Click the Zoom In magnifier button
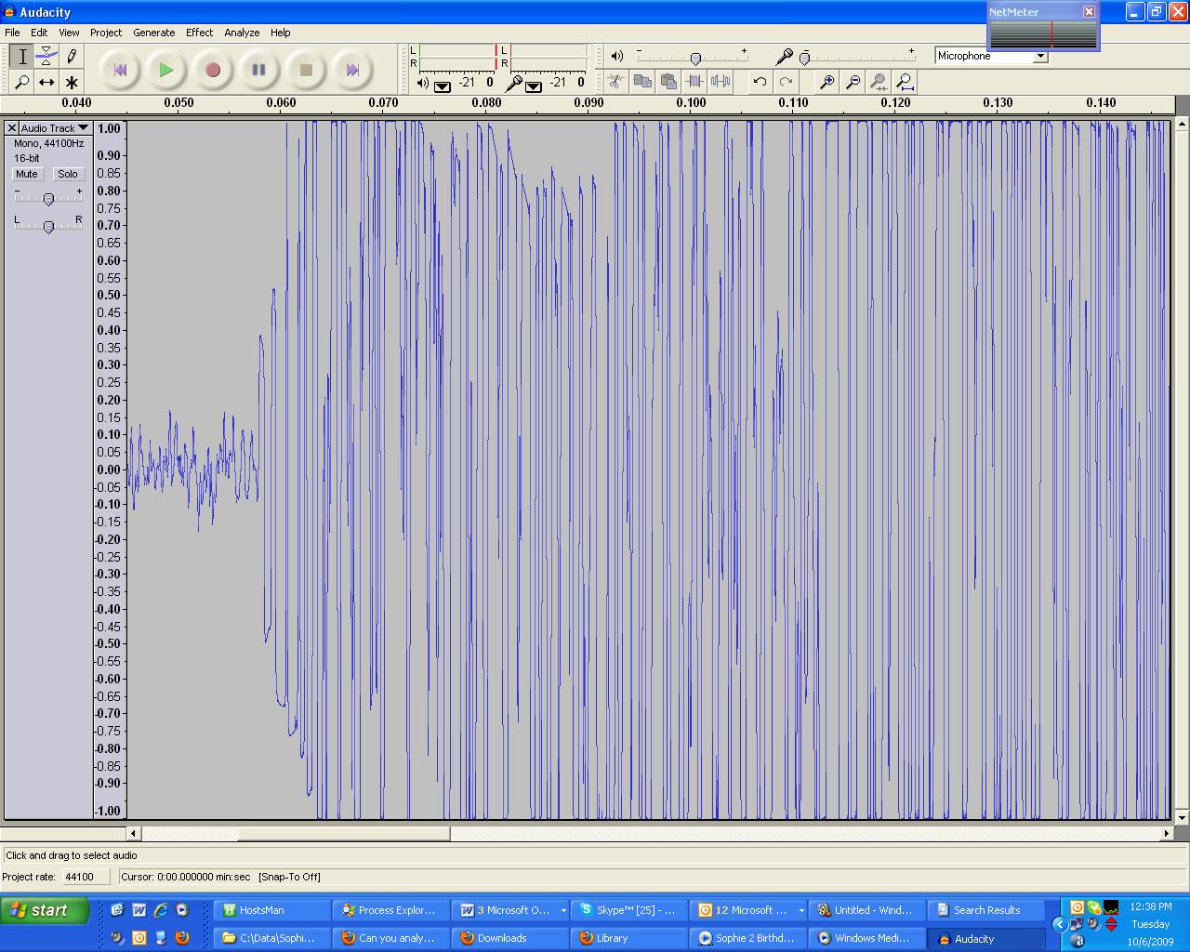Viewport: 1190px width, 952px height. coord(826,82)
